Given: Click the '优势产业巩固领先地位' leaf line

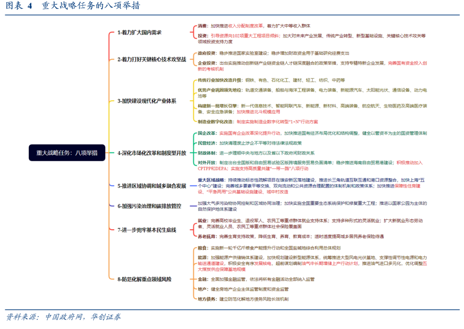Looking at the screenshot, I should [x=312, y=93].
